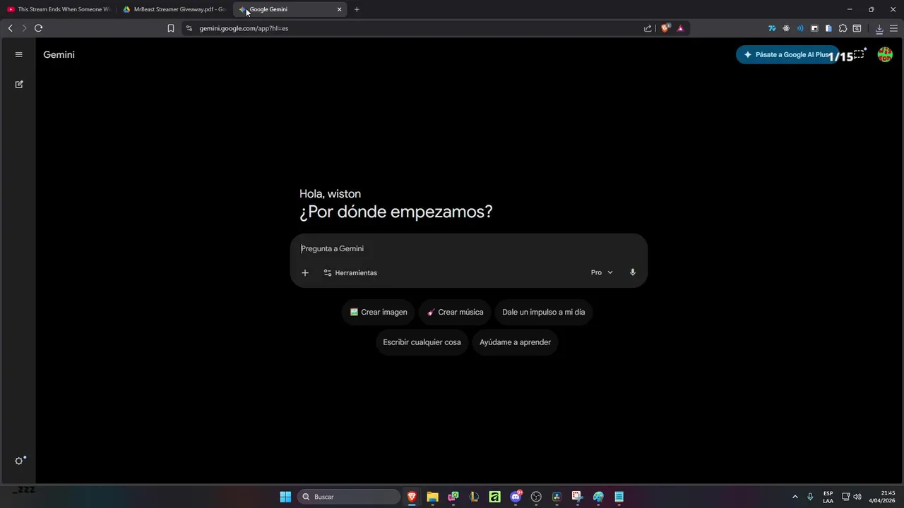
Task: Open OBS Studio from the taskbar
Action: click(x=536, y=497)
